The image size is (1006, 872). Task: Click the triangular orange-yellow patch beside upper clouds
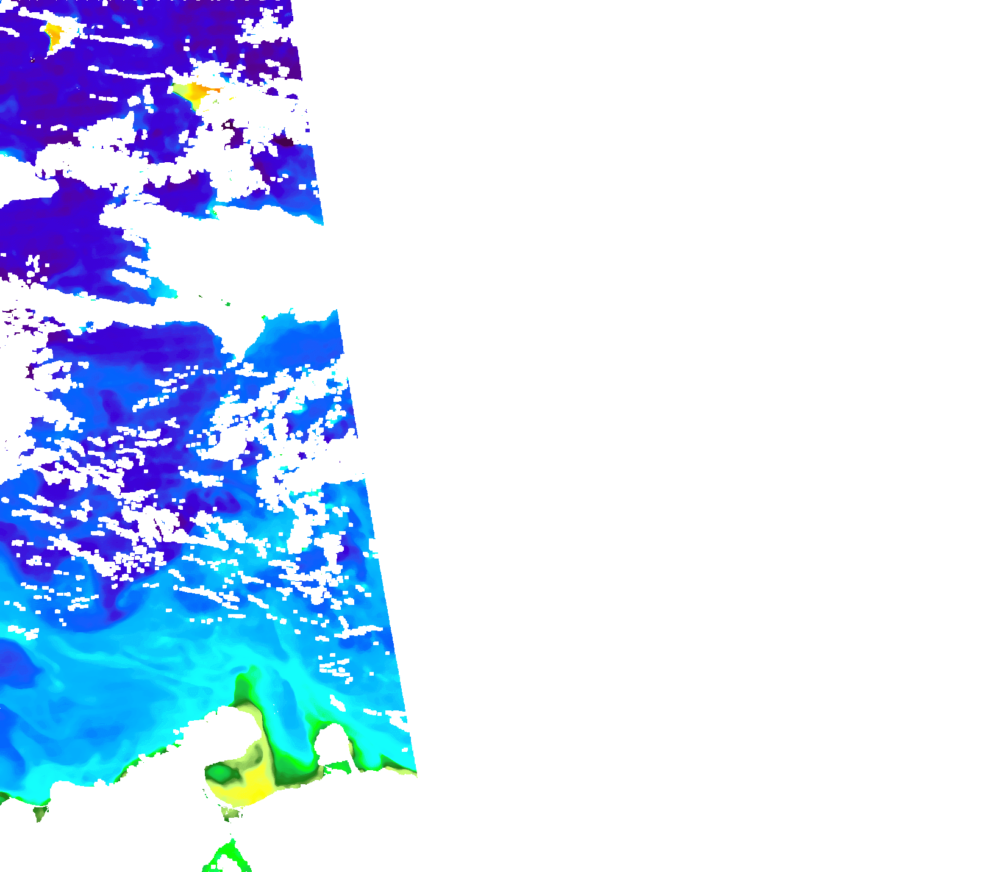194,93
